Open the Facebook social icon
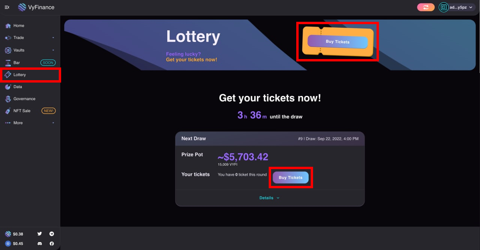The width and height of the screenshot is (480, 250). [52, 244]
